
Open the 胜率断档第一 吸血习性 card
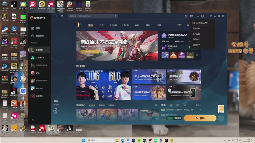pos(184,92)
